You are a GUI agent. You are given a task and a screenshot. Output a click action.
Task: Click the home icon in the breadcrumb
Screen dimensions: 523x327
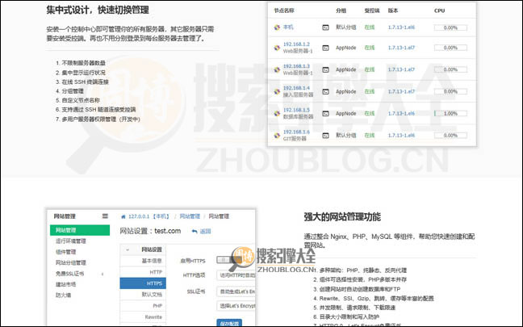(x=123, y=216)
